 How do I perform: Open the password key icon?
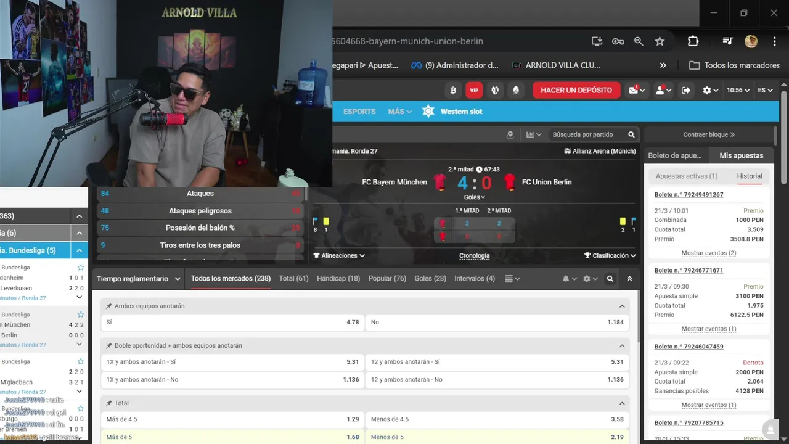click(618, 41)
